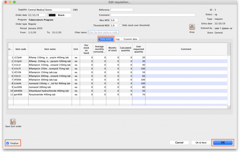Screen dimensions: 240x152
Task: Select the Isoniazid 300mg tab row
Action: [x=49, y=87]
